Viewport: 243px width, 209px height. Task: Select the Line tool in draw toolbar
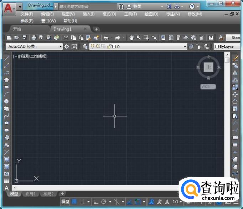pos(6,58)
